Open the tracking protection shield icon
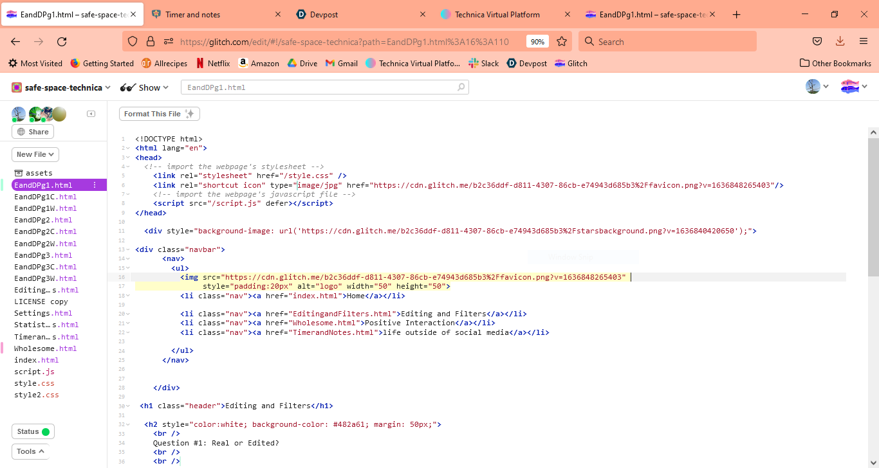Viewport: 879px width, 468px height. tap(133, 41)
